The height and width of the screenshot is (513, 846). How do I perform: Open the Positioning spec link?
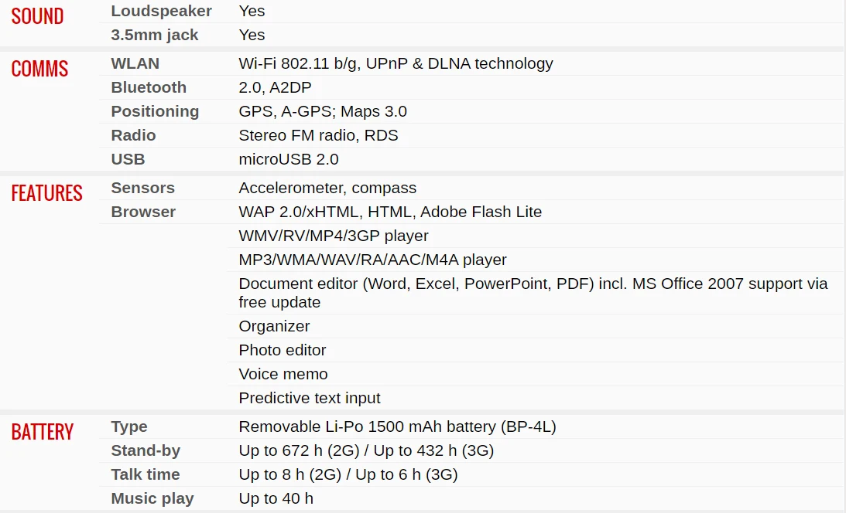click(x=155, y=111)
